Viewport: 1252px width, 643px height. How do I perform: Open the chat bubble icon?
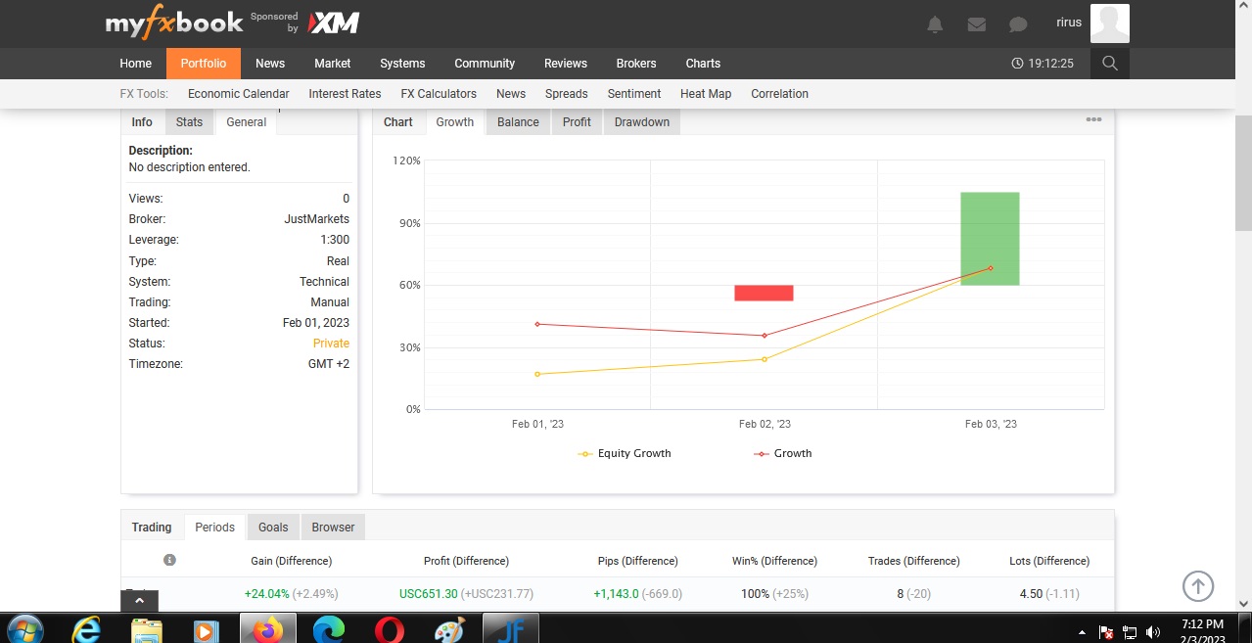coord(1018,24)
